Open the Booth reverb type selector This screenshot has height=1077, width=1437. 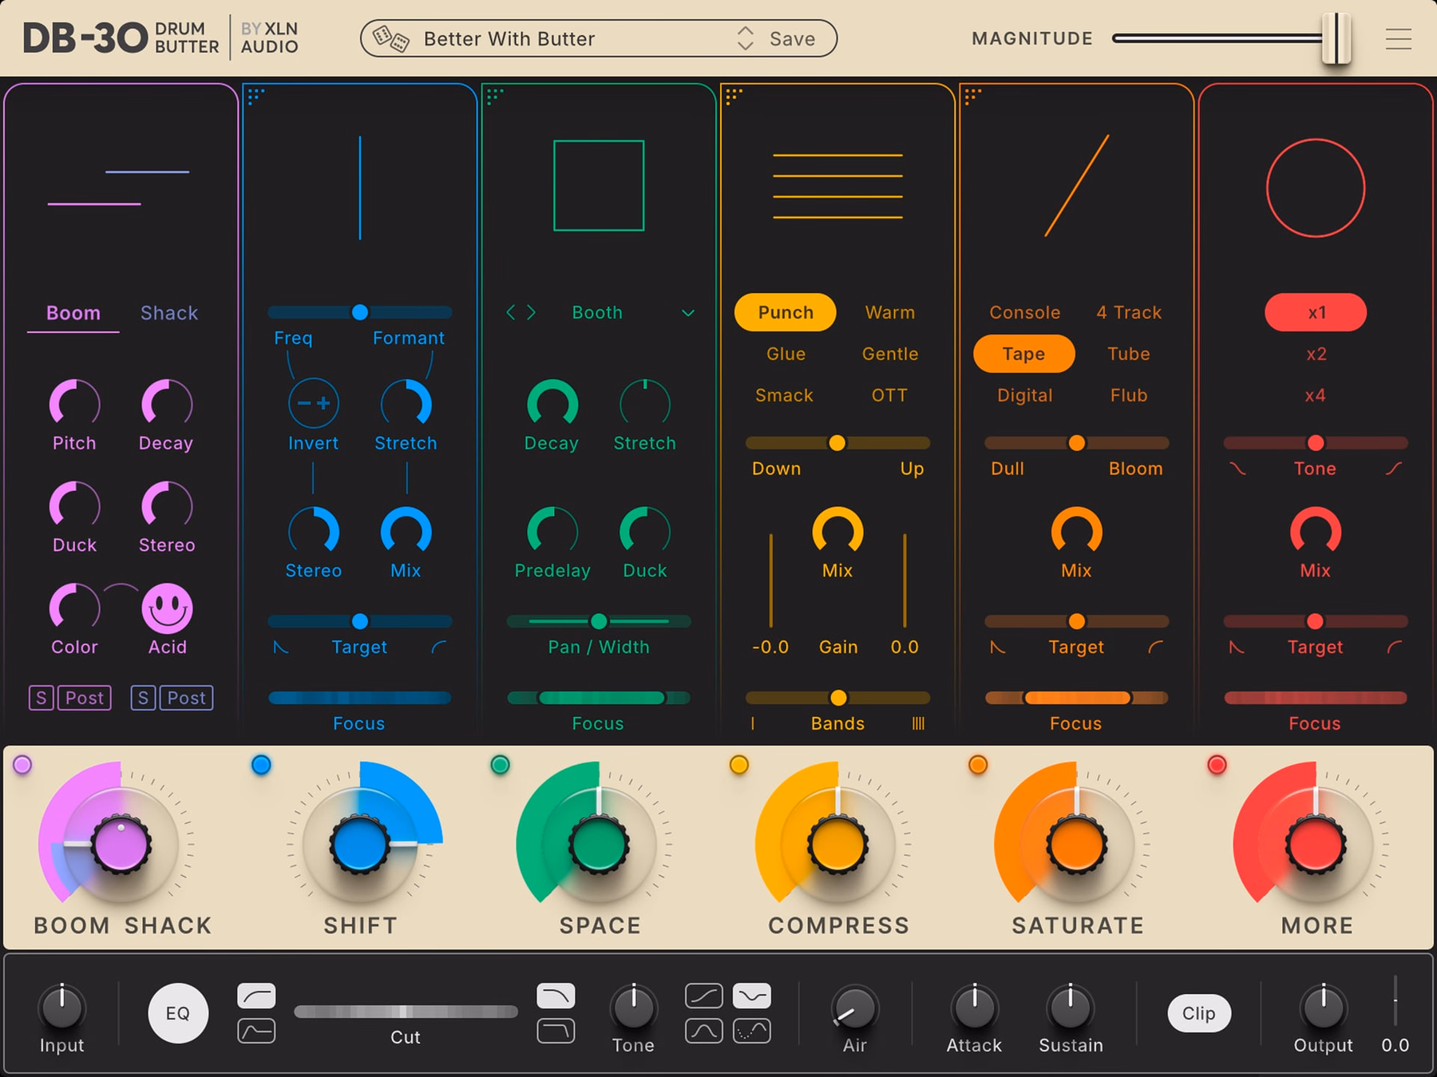pyautogui.click(x=597, y=312)
